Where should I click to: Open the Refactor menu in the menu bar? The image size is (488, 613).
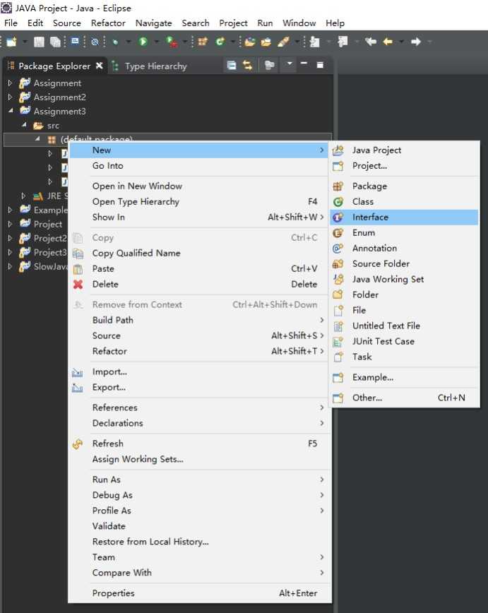click(x=108, y=23)
